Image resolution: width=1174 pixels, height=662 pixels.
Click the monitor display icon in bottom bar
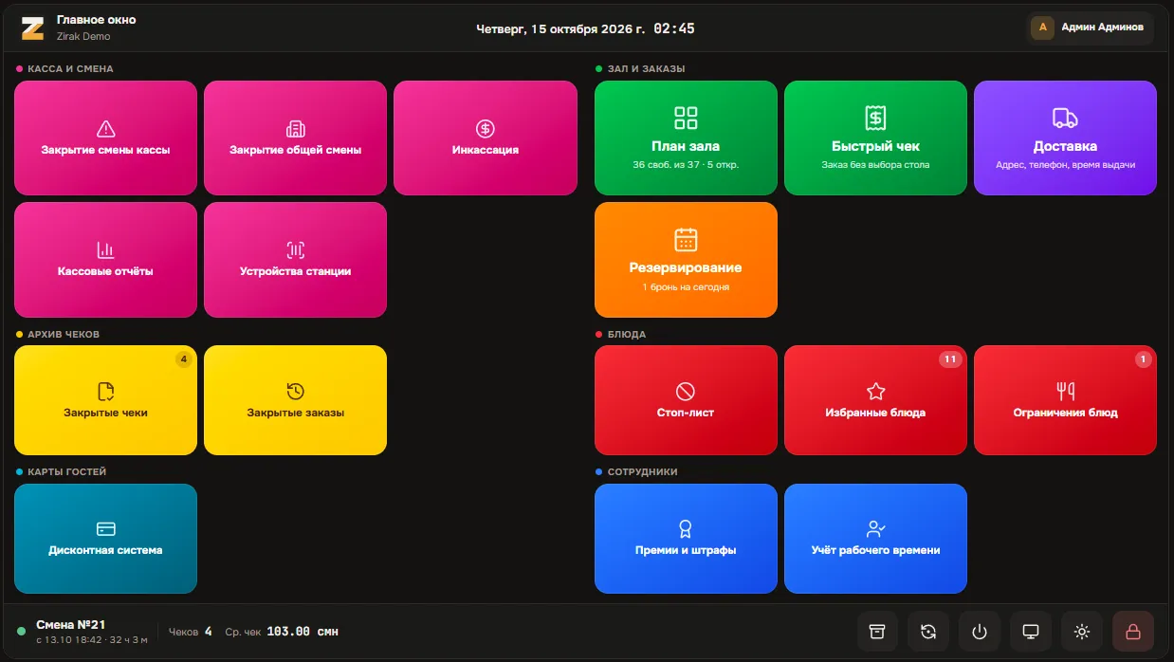pyautogui.click(x=1031, y=632)
